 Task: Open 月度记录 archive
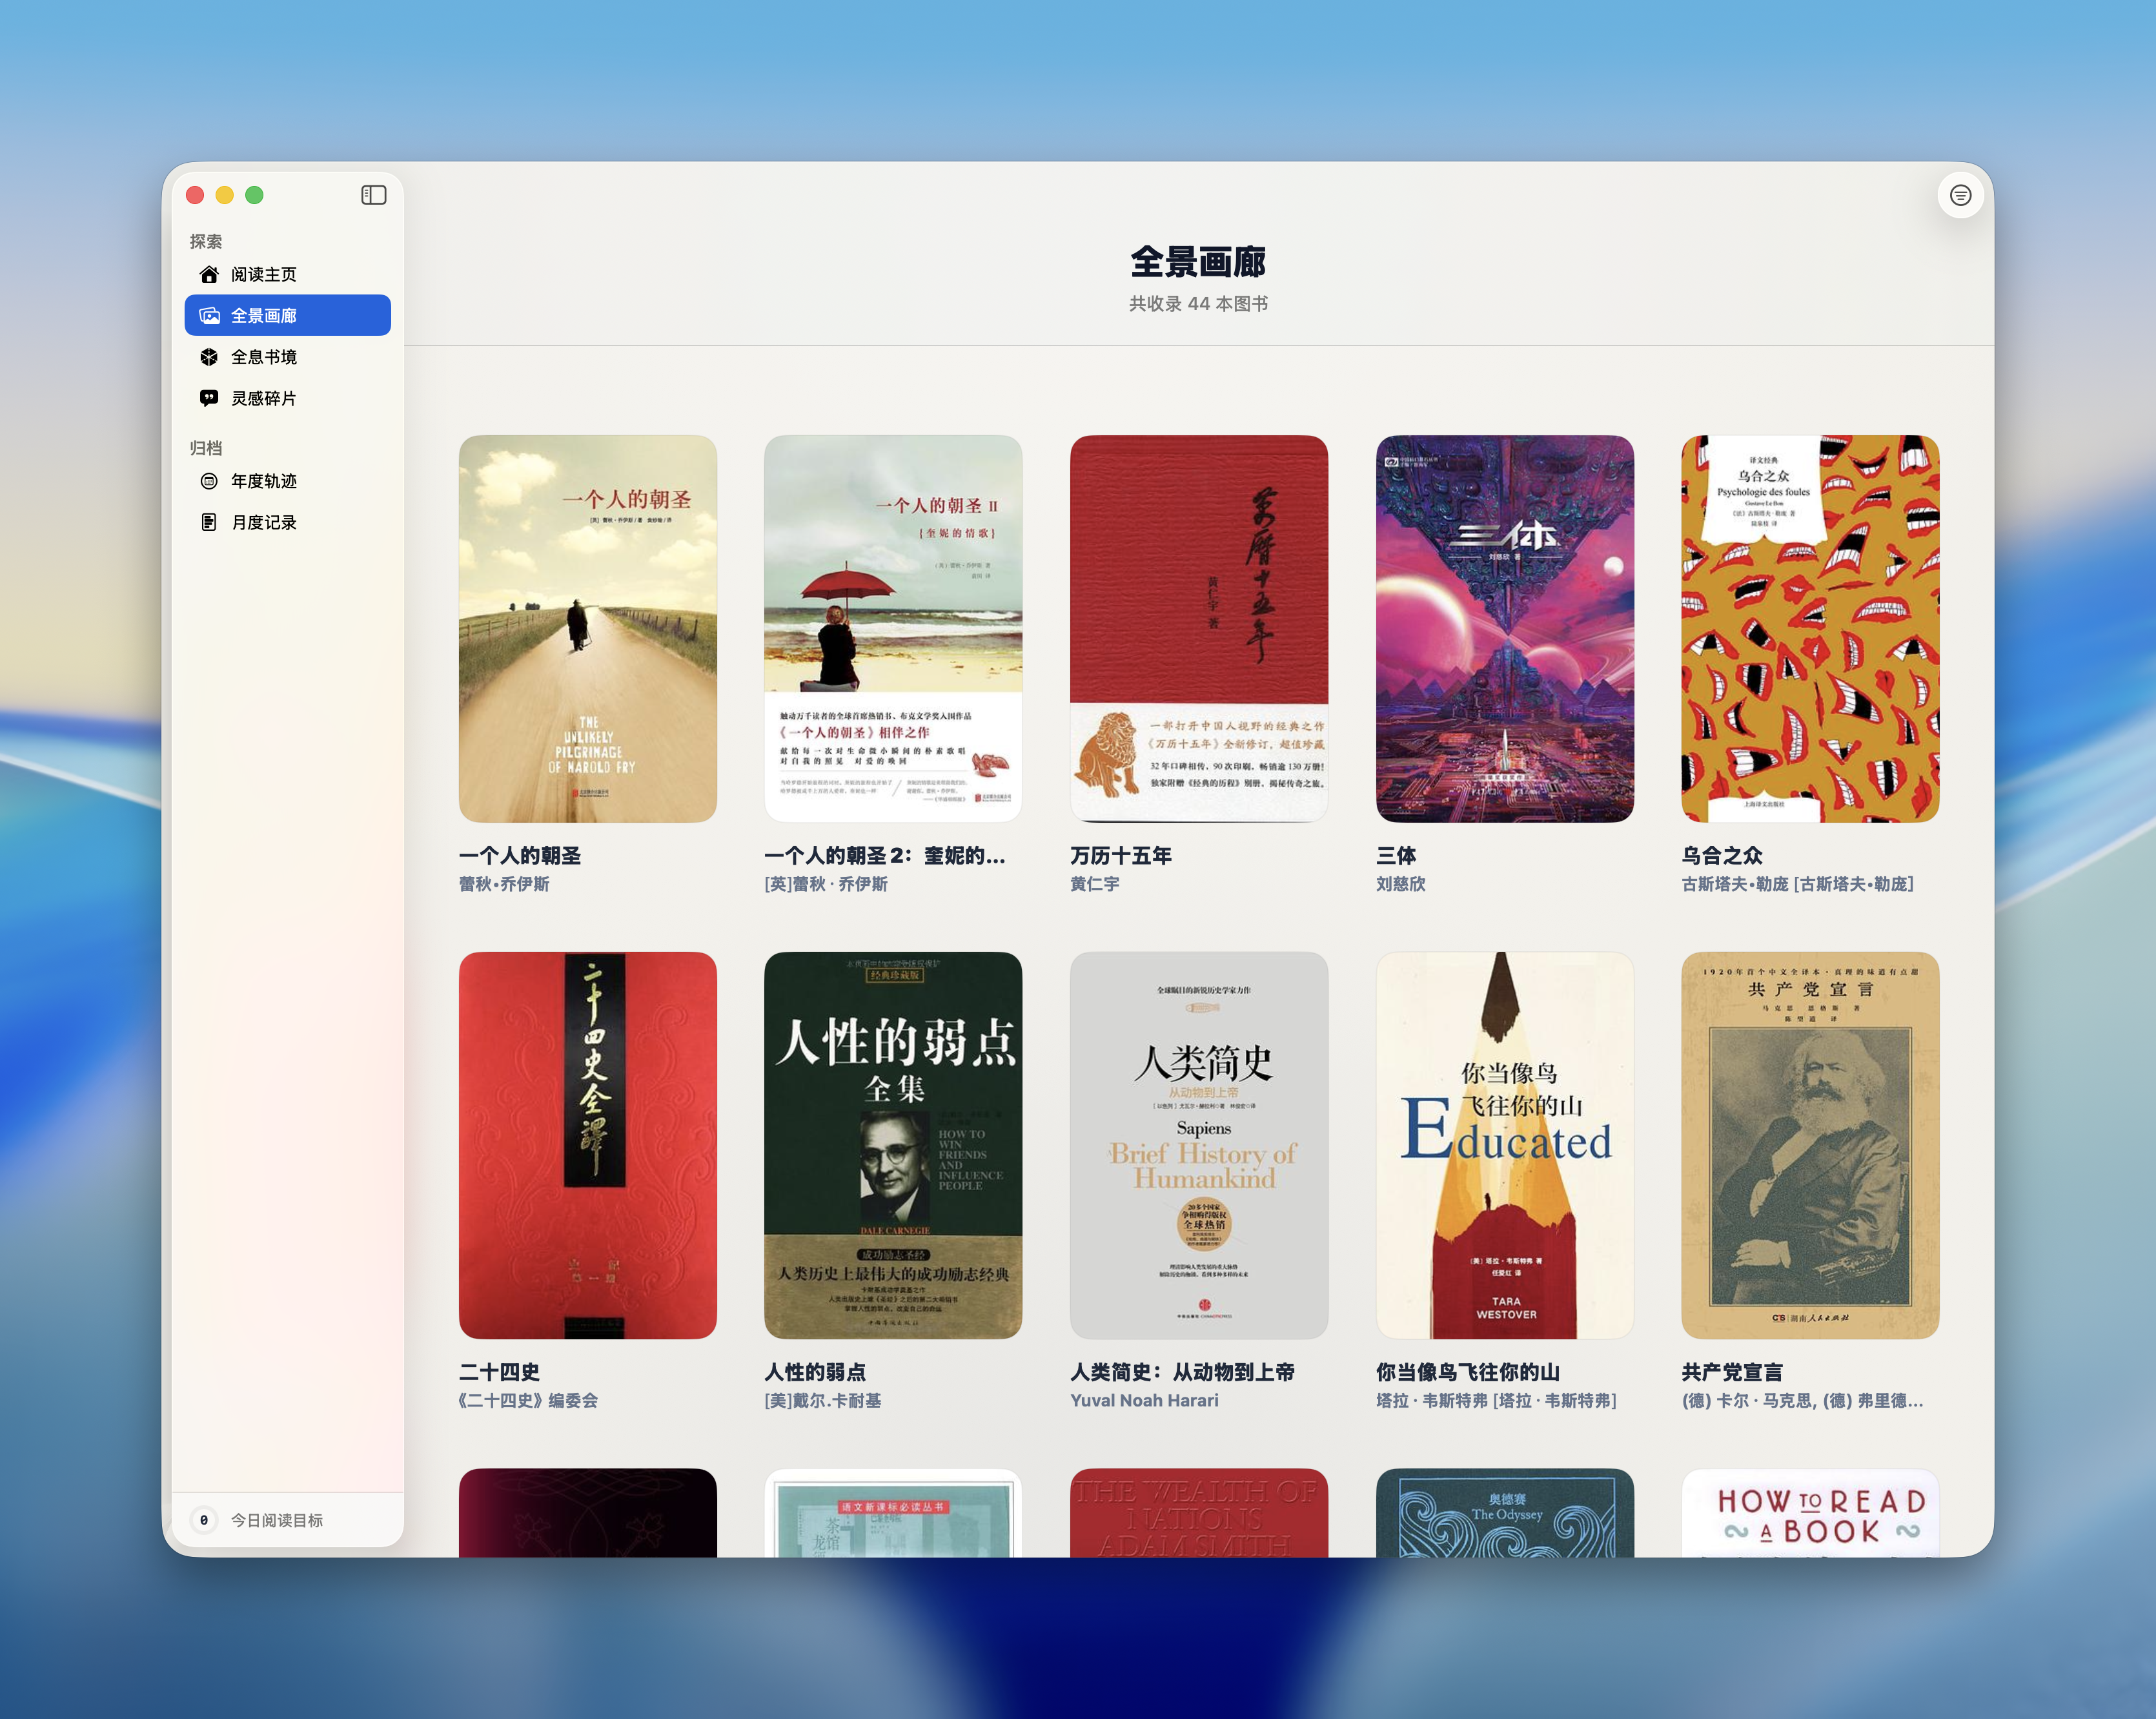[x=288, y=522]
